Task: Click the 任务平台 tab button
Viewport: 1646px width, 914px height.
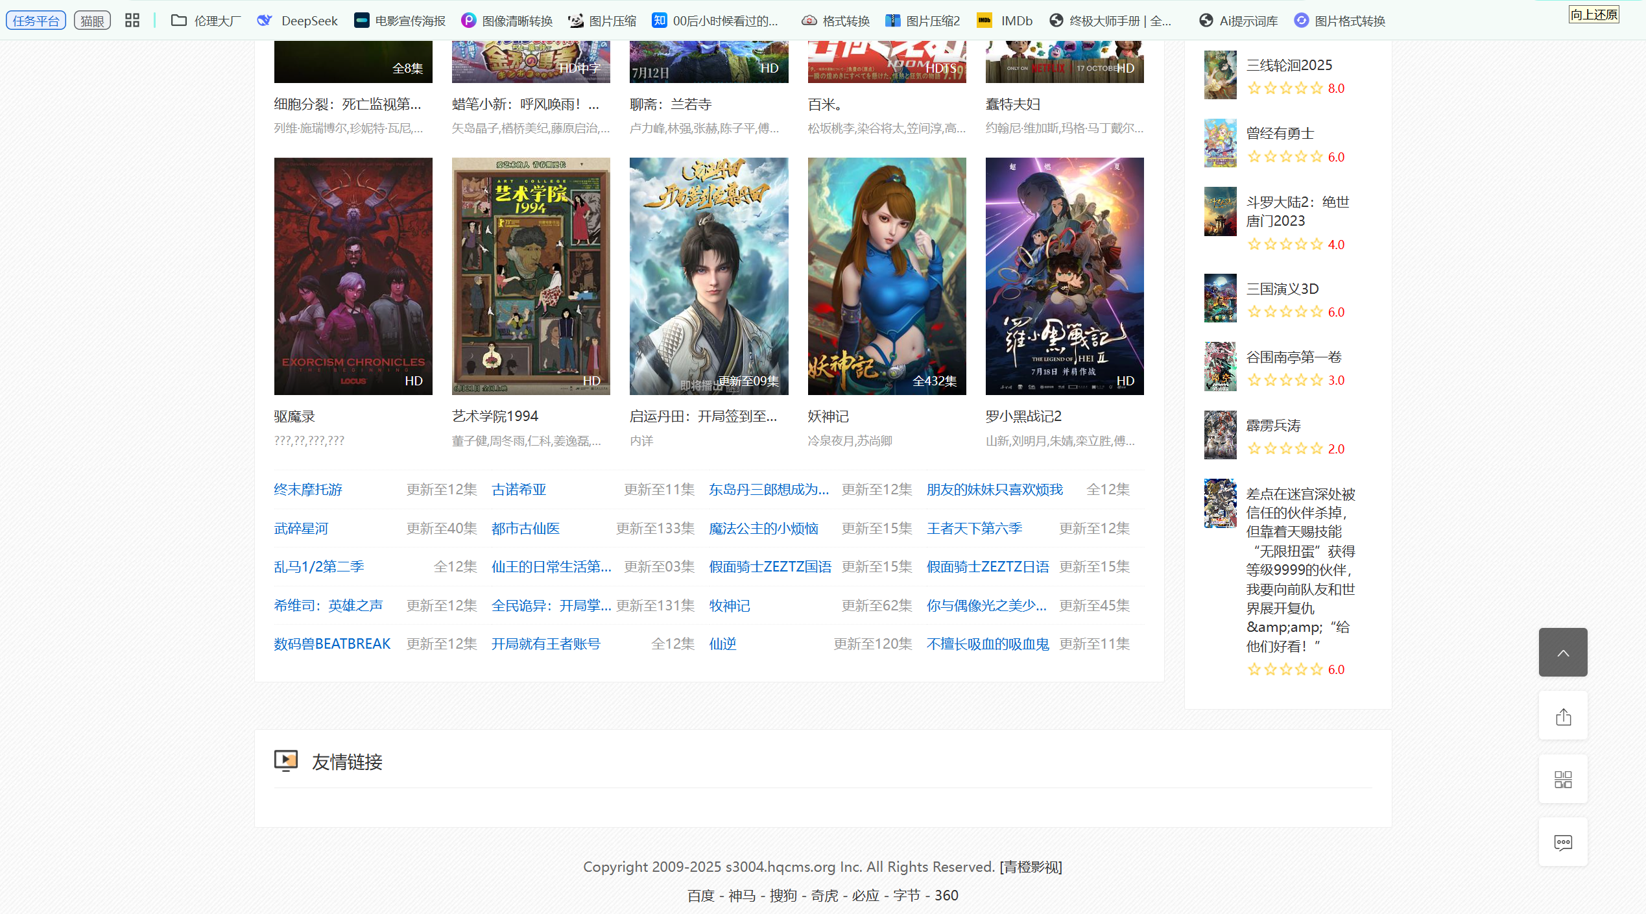Action: coord(36,21)
